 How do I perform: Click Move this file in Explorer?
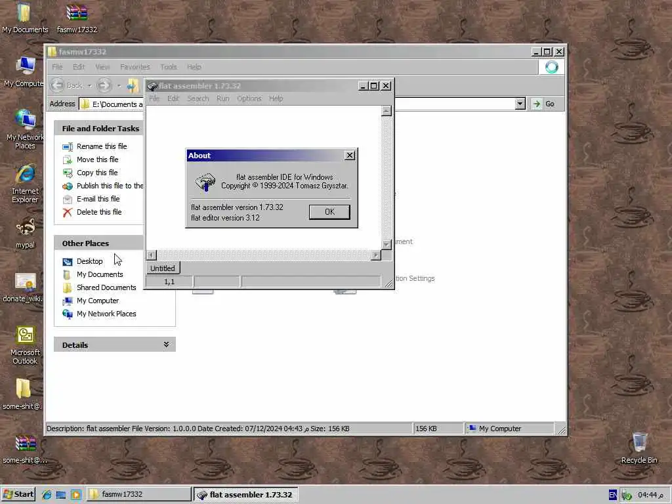97,159
